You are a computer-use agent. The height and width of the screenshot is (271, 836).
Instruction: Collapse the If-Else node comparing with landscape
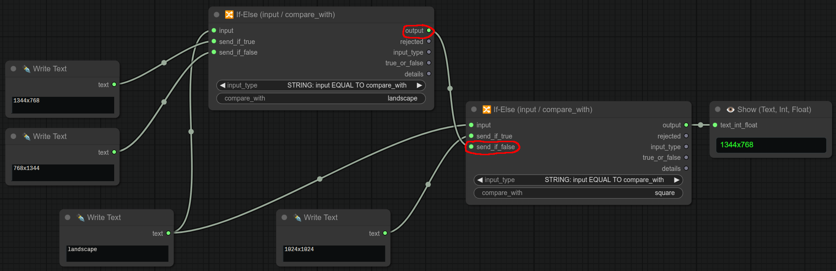[216, 15]
